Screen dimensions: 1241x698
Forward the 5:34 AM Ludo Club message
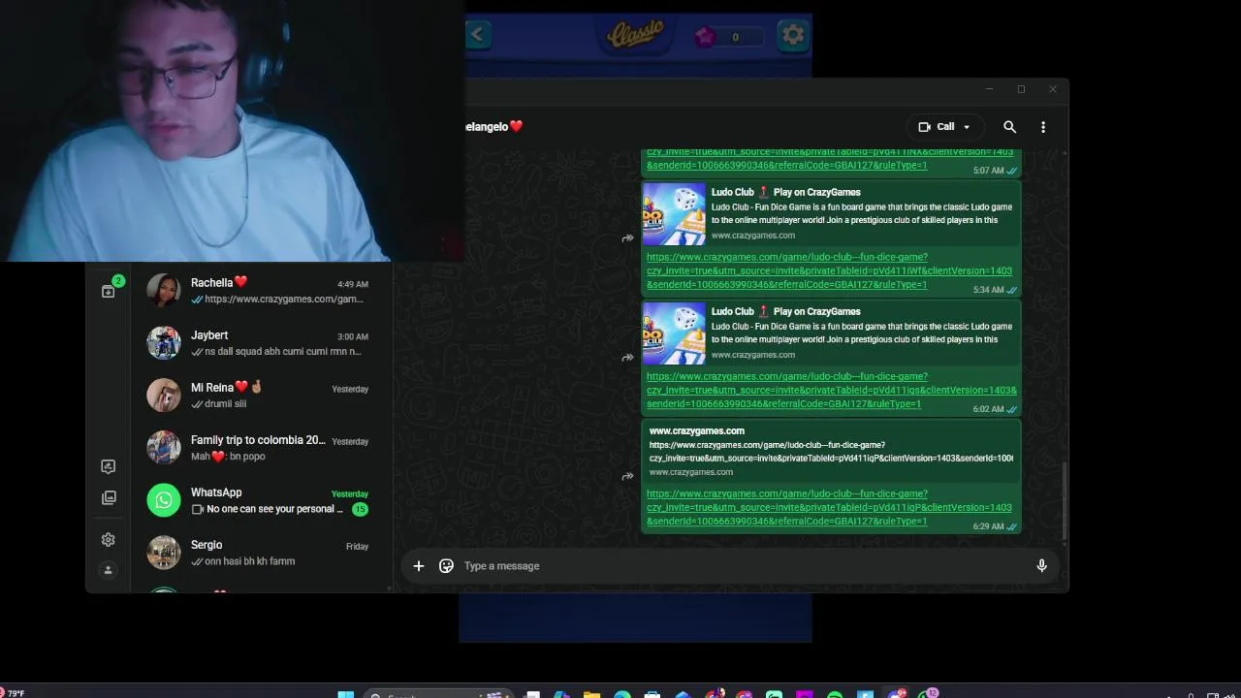coord(627,238)
